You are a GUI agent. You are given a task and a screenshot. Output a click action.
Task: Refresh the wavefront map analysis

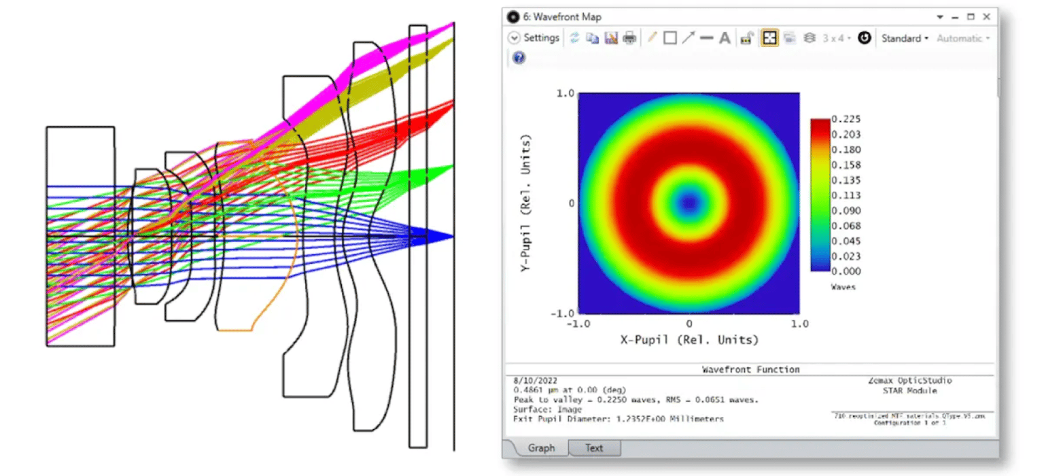pos(574,38)
